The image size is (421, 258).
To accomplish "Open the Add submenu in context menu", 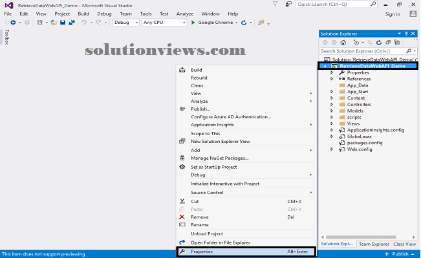I will pos(246,151).
